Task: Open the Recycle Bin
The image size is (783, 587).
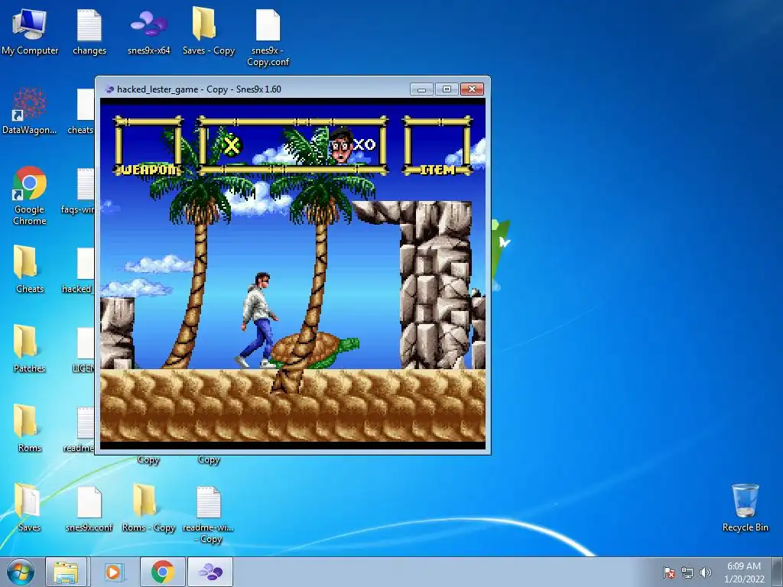Action: (x=745, y=508)
